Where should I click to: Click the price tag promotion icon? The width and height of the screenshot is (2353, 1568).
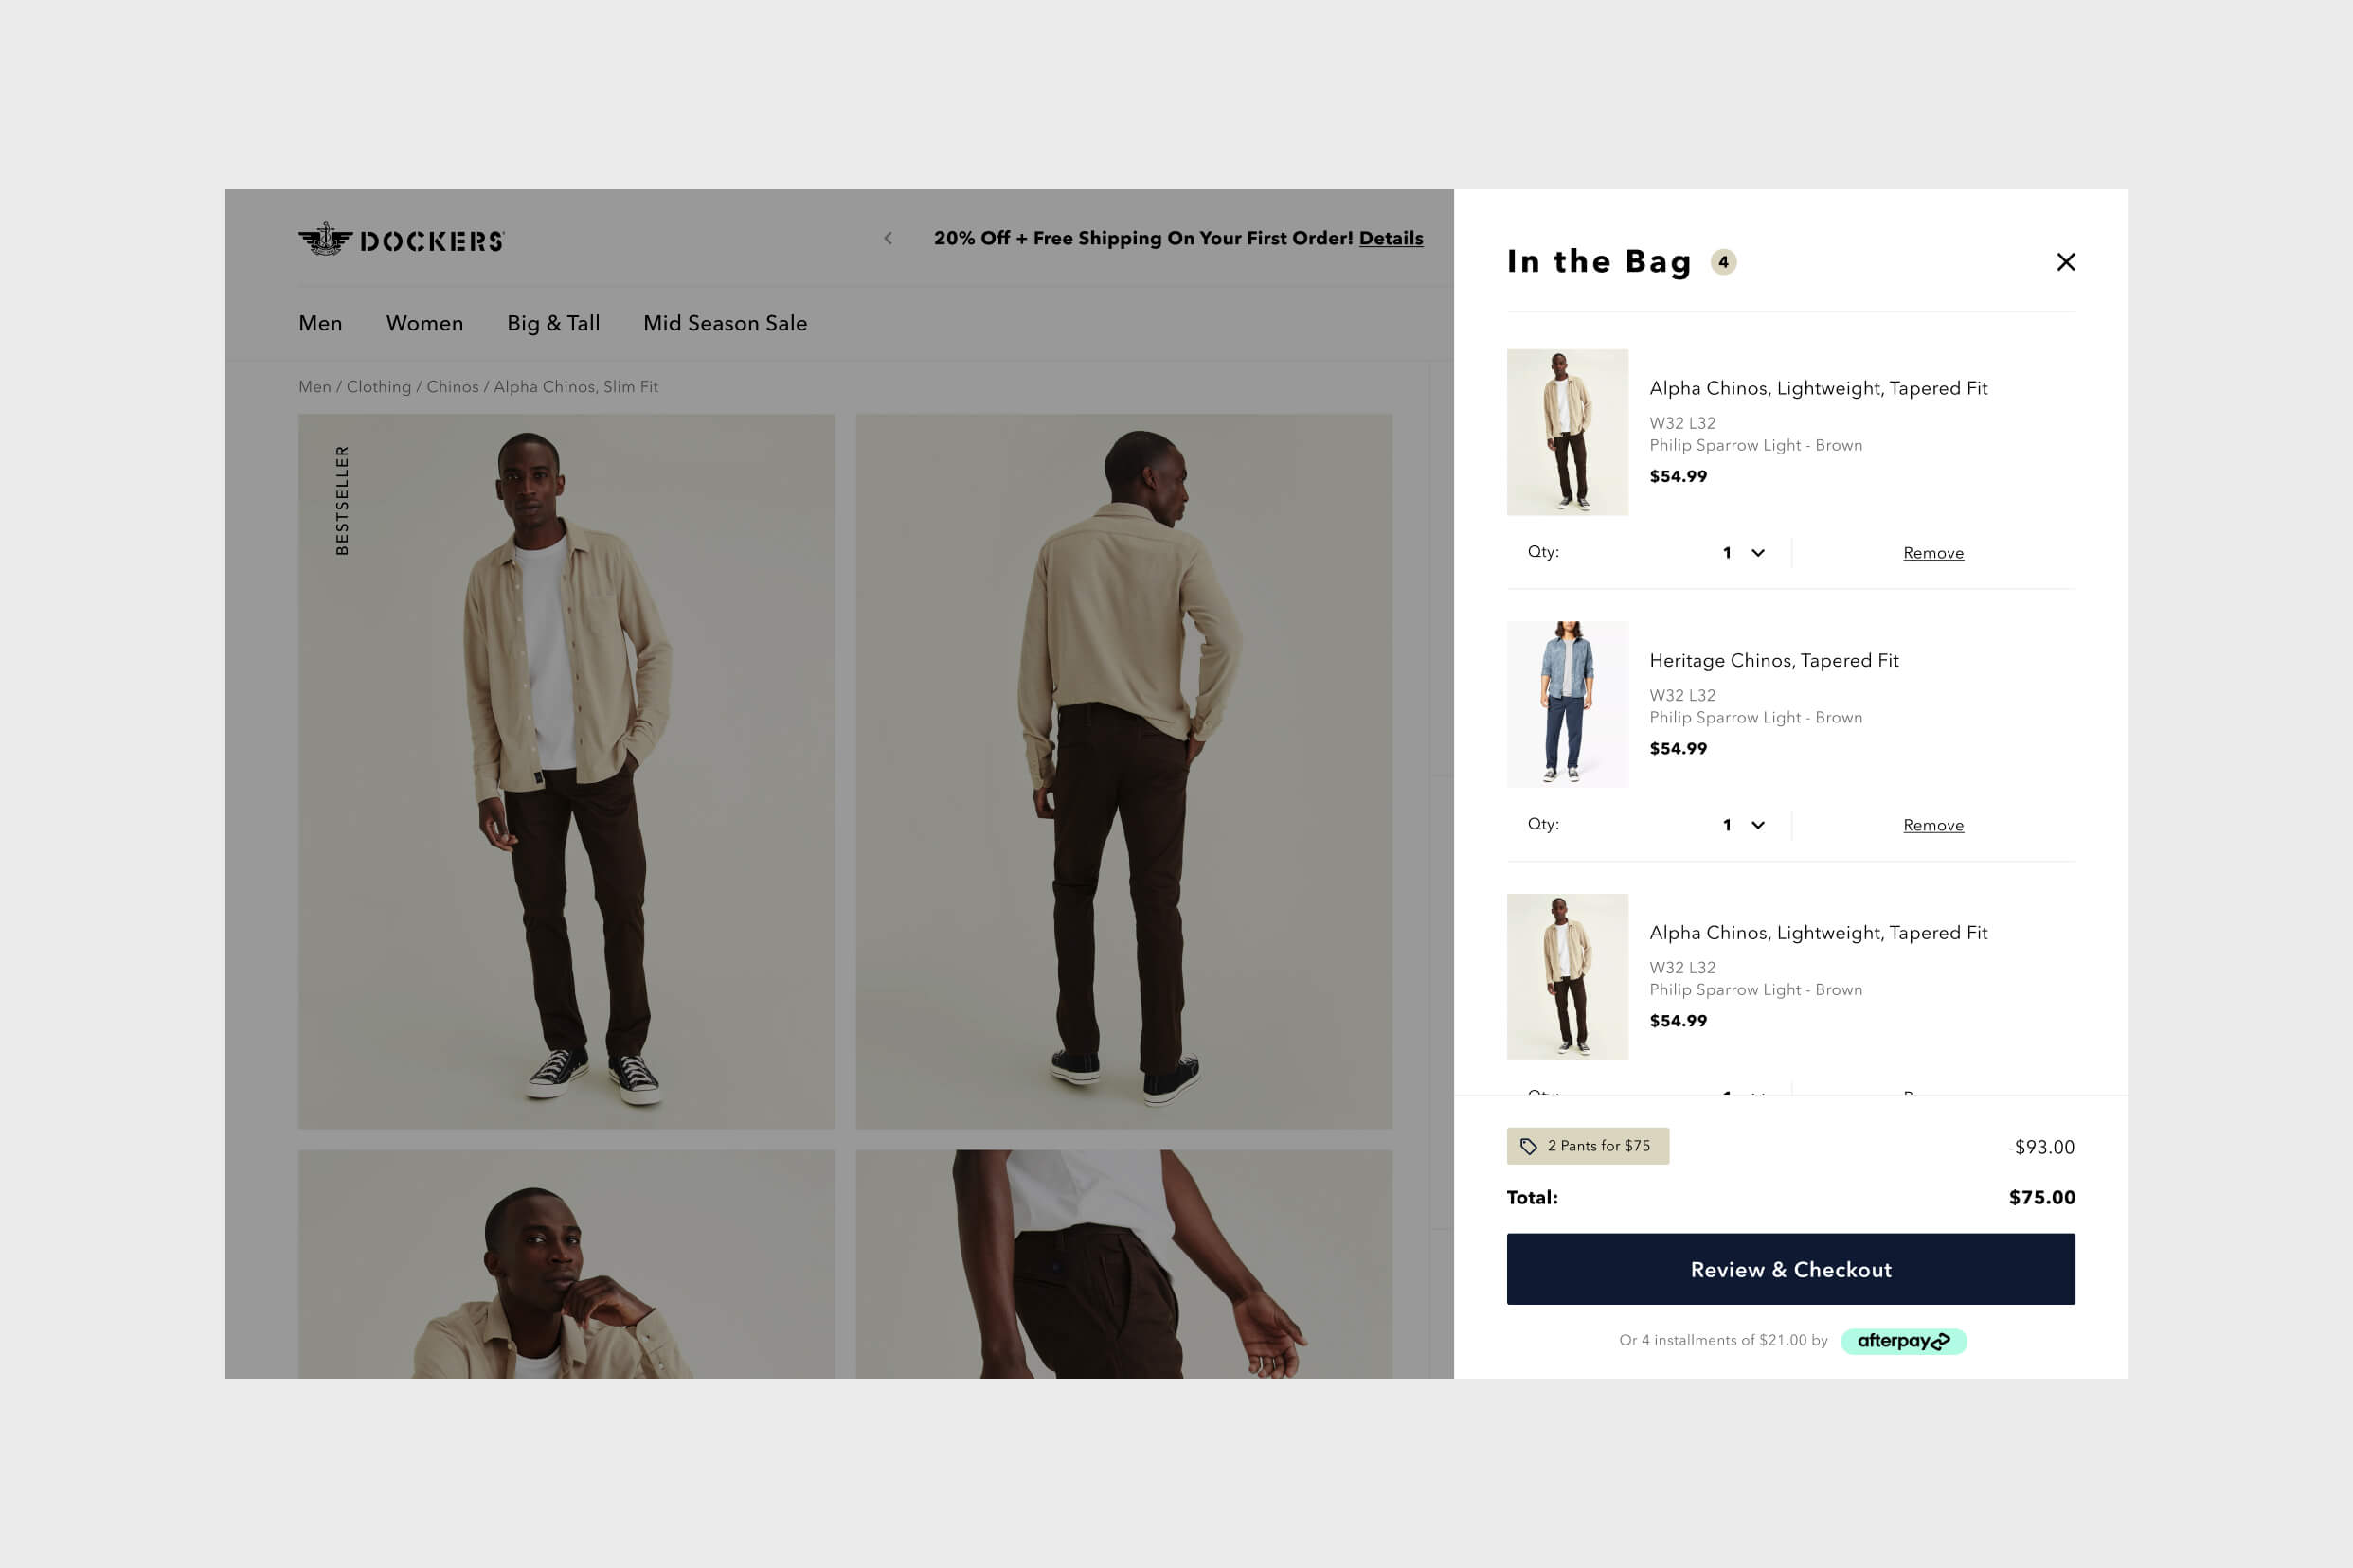pyautogui.click(x=1527, y=1145)
